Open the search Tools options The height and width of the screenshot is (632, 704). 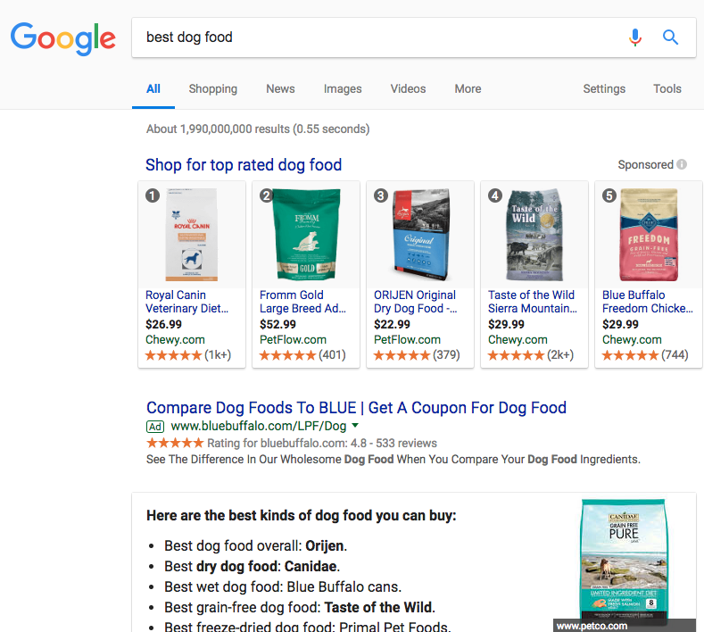pyautogui.click(x=667, y=88)
